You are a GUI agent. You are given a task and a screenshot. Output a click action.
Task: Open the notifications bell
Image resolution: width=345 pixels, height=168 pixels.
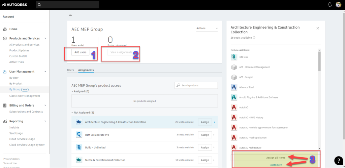pyautogui.click(x=330, y=5)
